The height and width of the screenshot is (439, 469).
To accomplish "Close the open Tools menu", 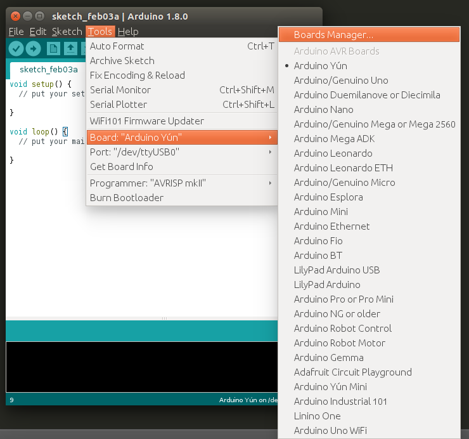I will coord(100,32).
